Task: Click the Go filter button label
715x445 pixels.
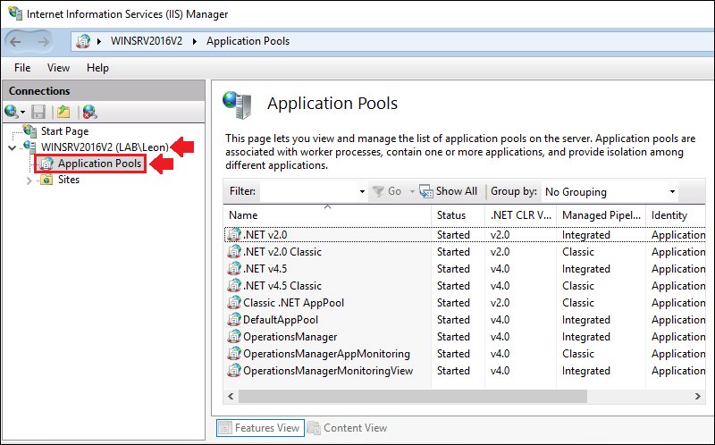Action: point(394,191)
